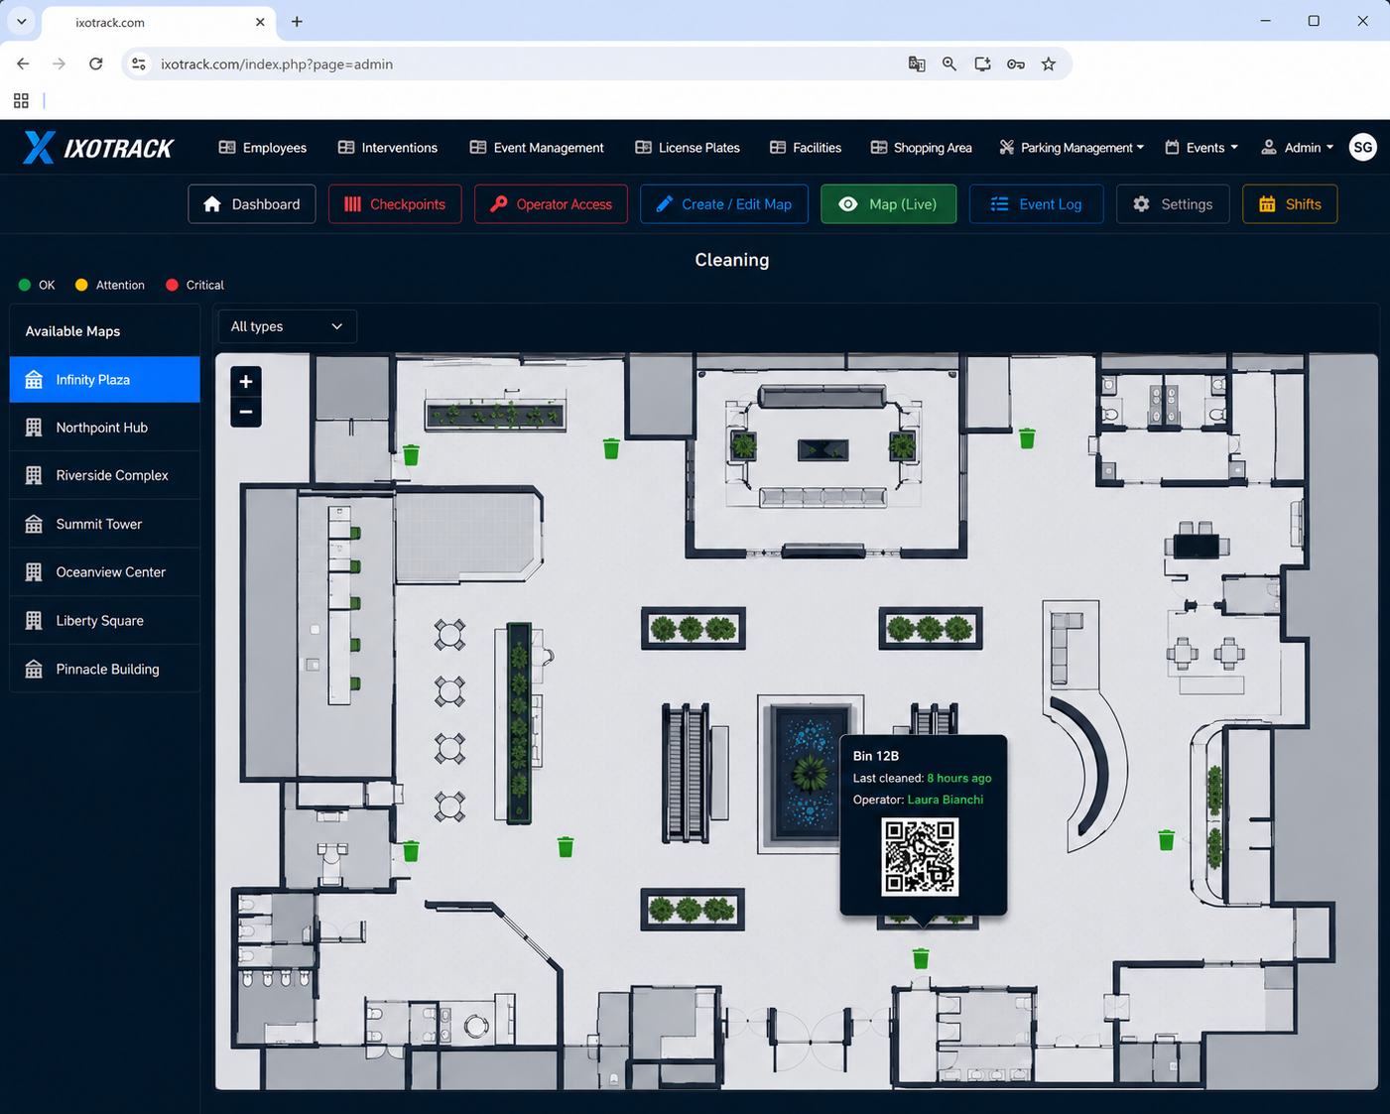The image size is (1390, 1114).
Task: Click the IXOTRACK logo
Action: [98, 148]
